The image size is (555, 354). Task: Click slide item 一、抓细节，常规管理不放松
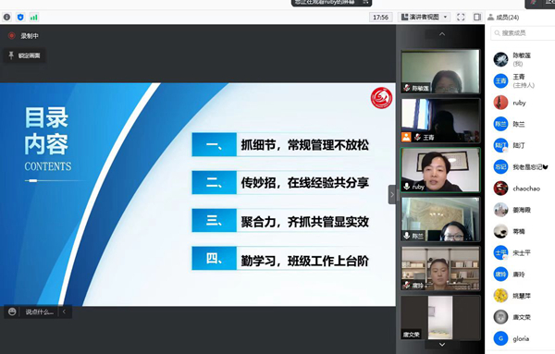281,144
